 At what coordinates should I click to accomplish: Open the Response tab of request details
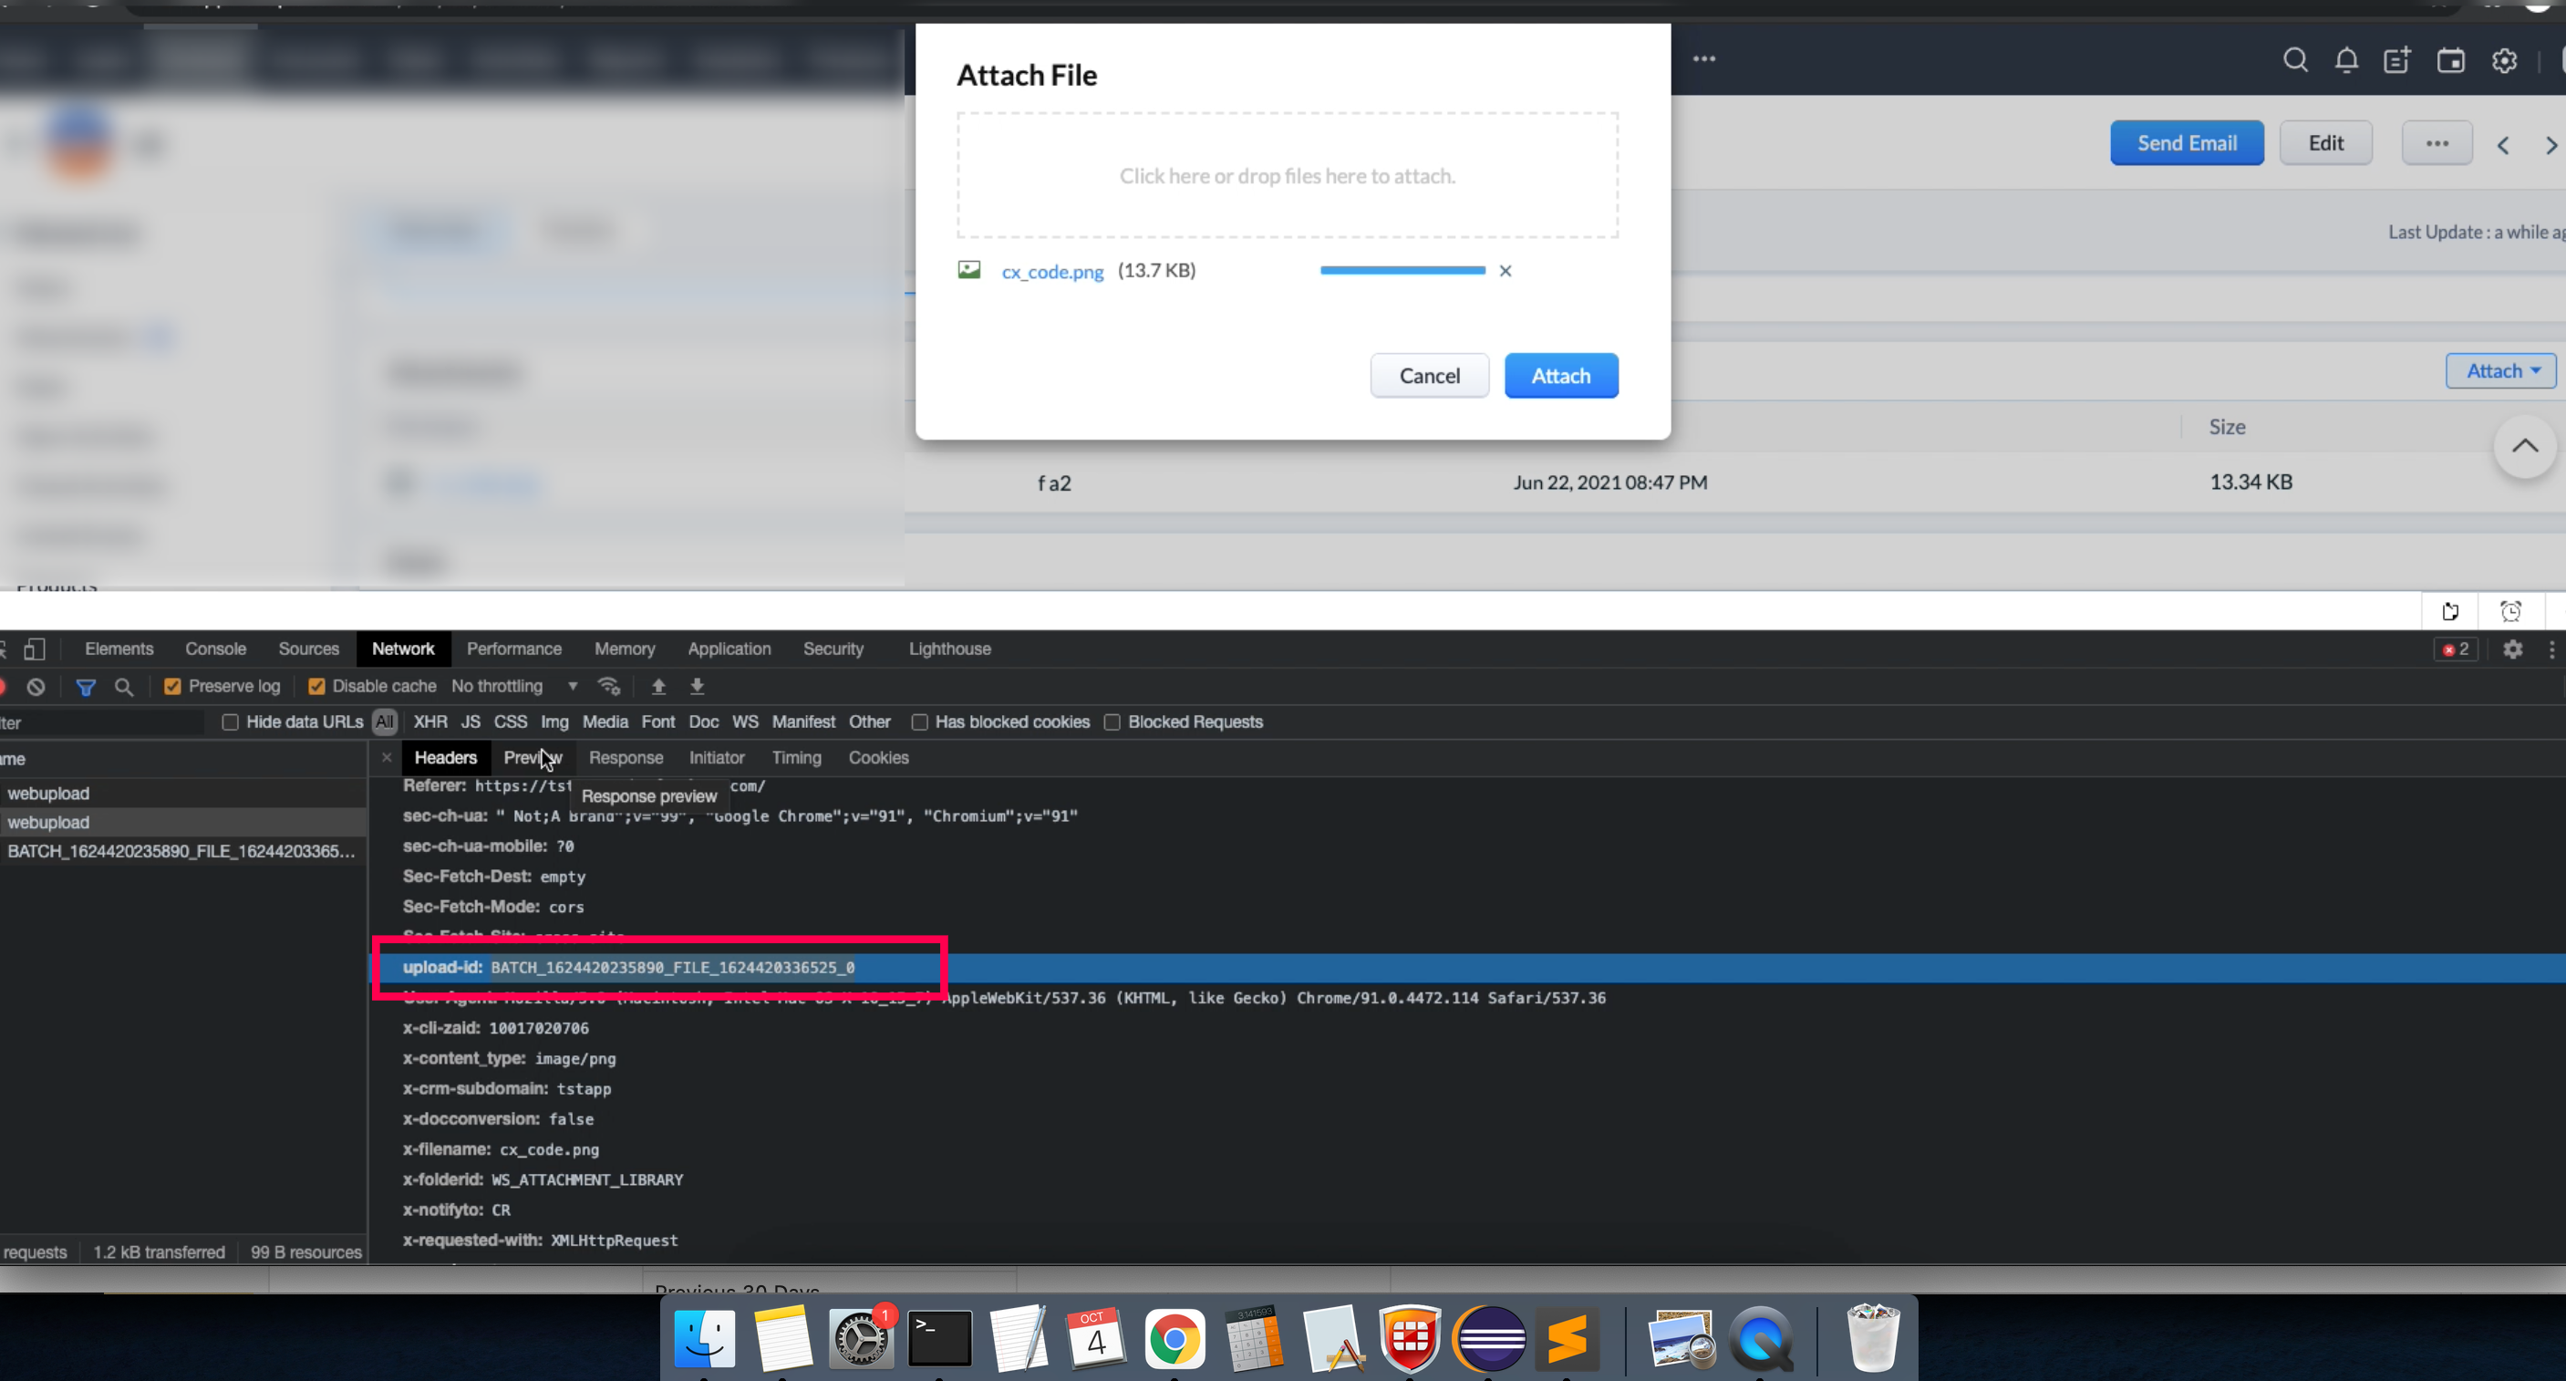pos(626,758)
